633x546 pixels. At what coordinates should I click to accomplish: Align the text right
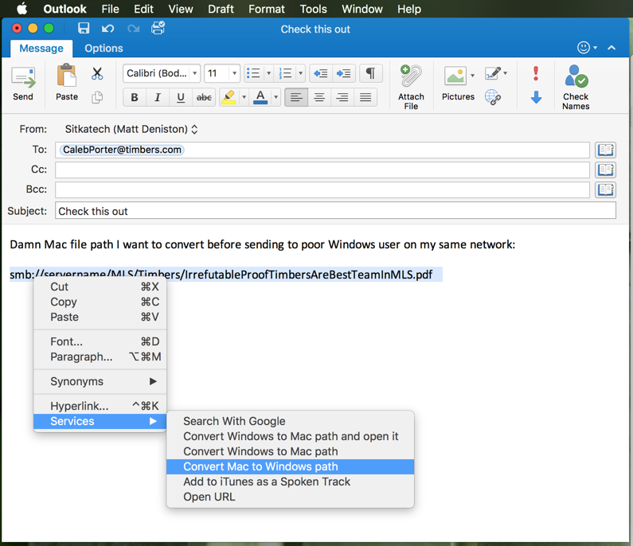[x=342, y=97]
